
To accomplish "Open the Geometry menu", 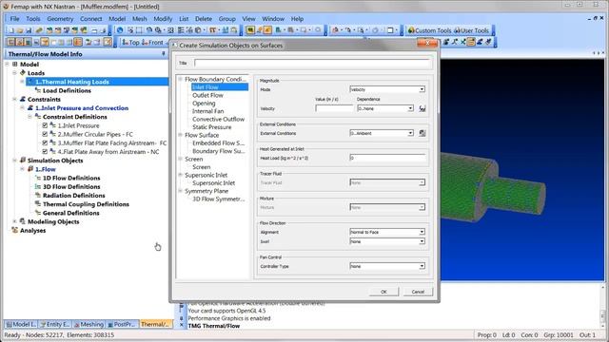I will click(x=60, y=19).
